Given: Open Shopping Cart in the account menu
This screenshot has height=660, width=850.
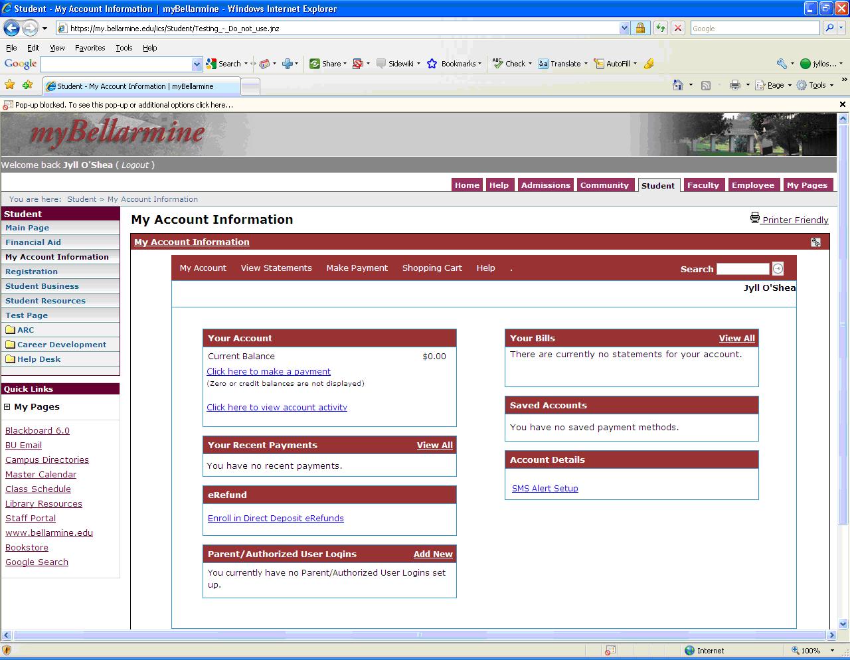Looking at the screenshot, I should click(432, 268).
